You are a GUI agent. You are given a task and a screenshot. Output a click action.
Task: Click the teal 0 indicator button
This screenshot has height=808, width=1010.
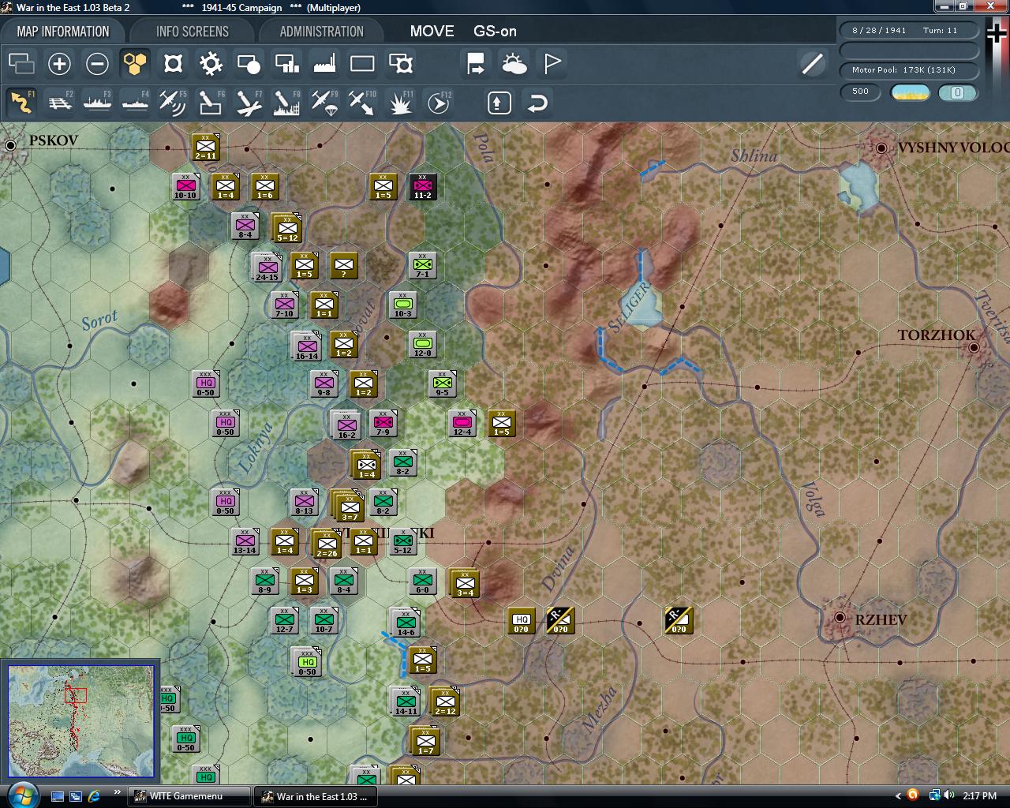click(x=957, y=92)
